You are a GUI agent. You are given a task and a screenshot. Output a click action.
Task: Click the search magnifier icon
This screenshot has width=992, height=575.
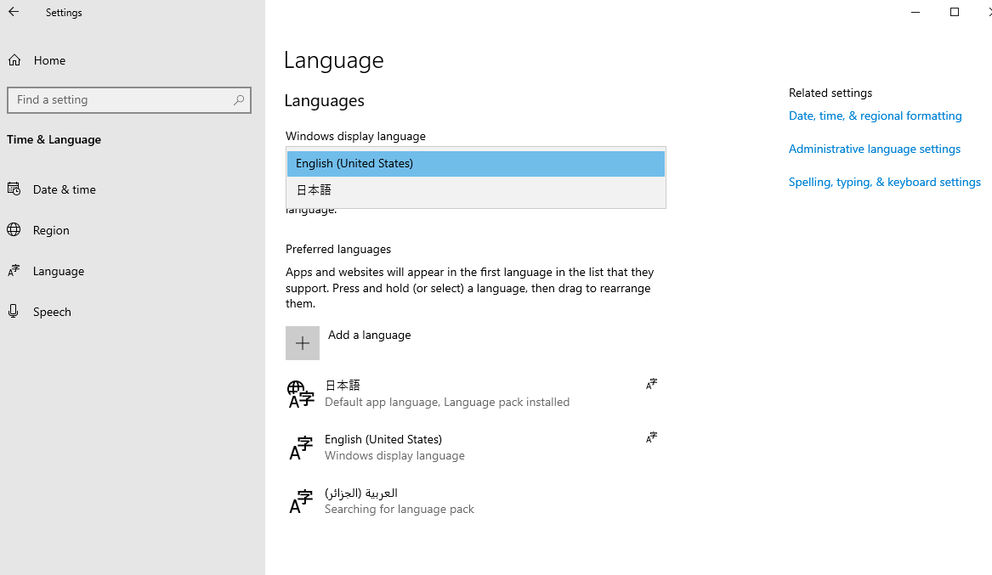239,100
